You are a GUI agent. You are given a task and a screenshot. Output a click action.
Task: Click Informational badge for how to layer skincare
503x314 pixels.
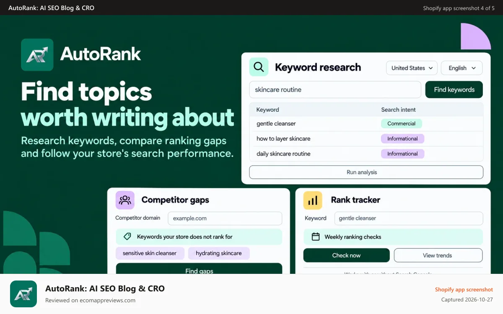[402, 139]
